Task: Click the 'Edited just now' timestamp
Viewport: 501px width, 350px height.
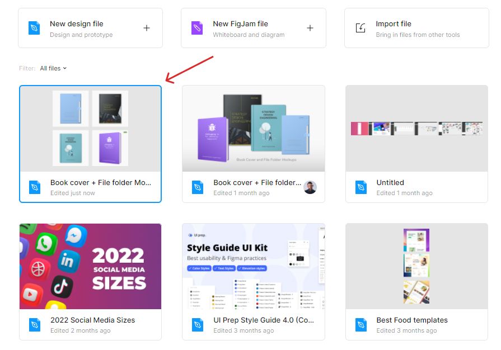Action: click(x=73, y=193)
